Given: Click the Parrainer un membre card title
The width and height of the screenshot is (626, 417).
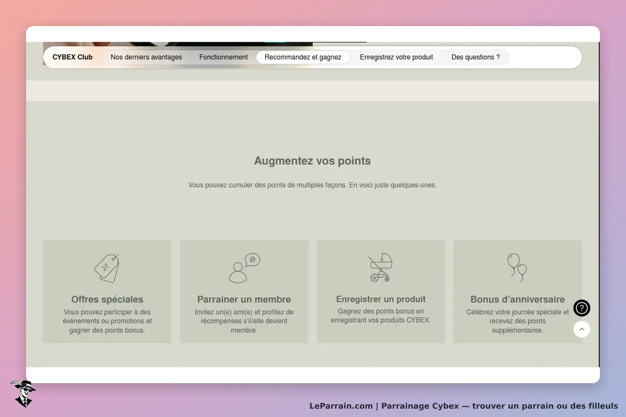Looking at the screenshot, I should click(x=244, y=299).
